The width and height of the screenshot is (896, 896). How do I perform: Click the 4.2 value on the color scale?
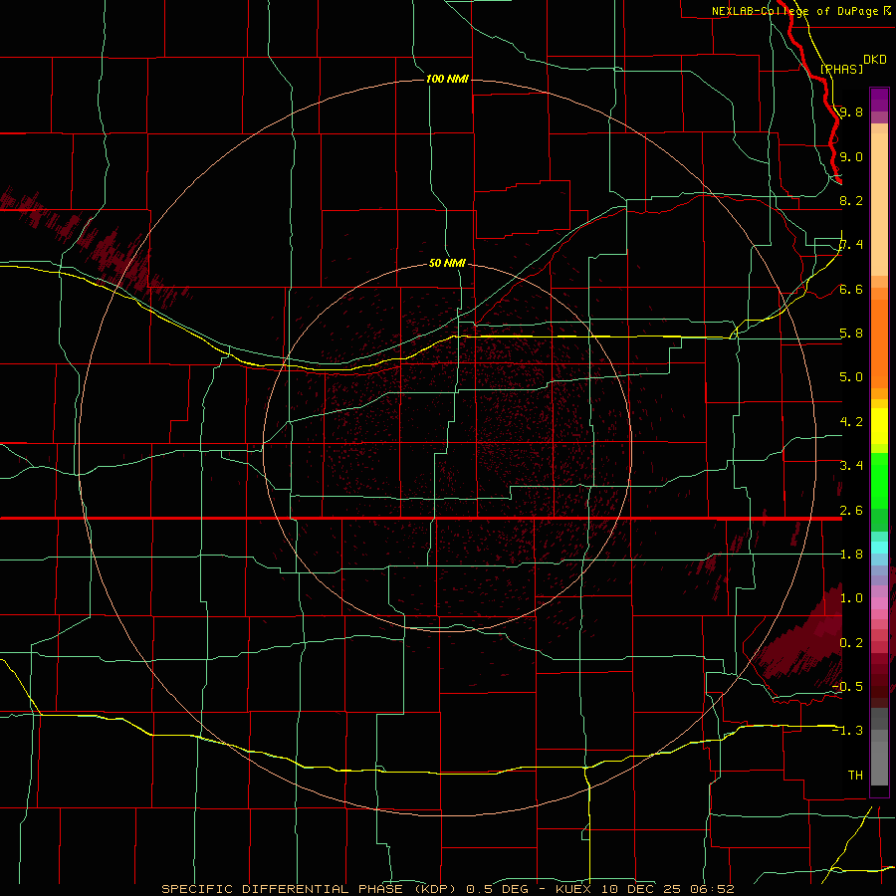851,422
